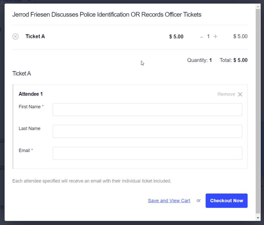The width and height of the screenshot is (264, 225).
Task: Select the Ticket A section heading
Action: point(21,73)
